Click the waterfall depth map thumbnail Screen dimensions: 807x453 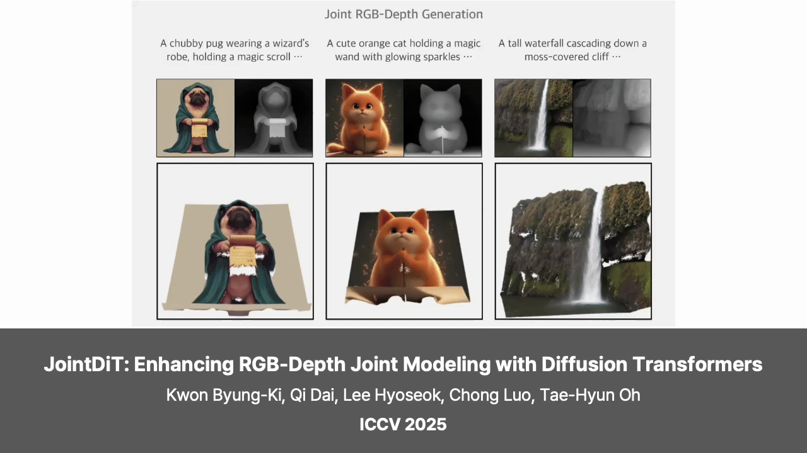612,118
